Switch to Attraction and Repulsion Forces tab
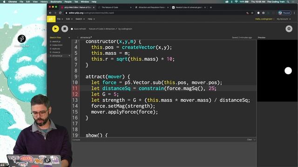Screen dimensions: 298x167 click(x=151, y=7)
